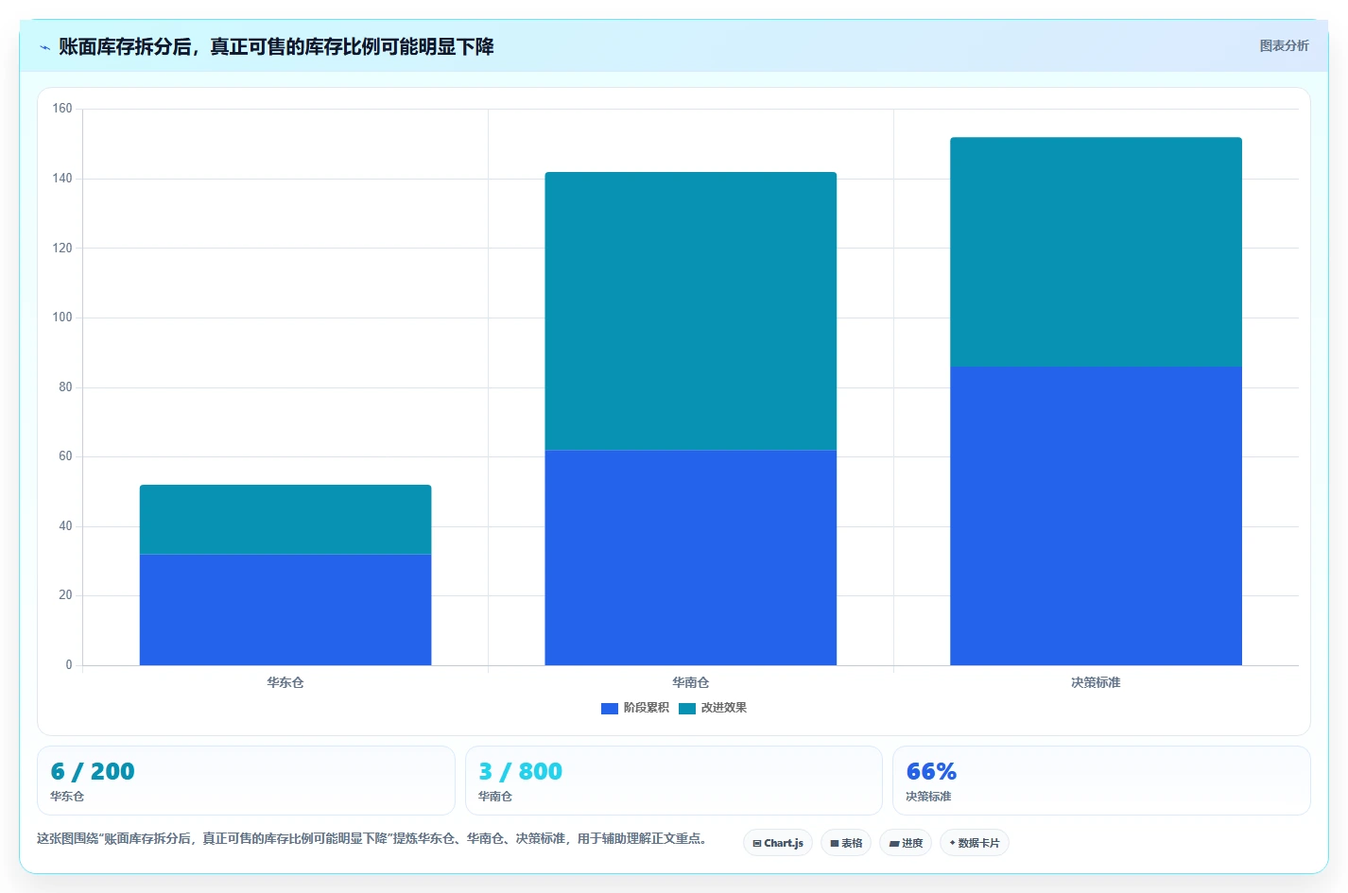Click the 进度 tag icon
This screenshot has height=893, width=1348.
point(894,844)
